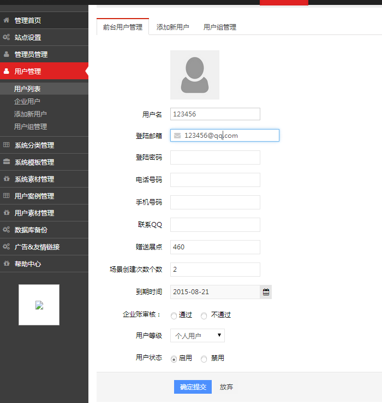Focus the 电话号码 input field
Viewport: 382px width, 403px height.
(x=215, y=180)
